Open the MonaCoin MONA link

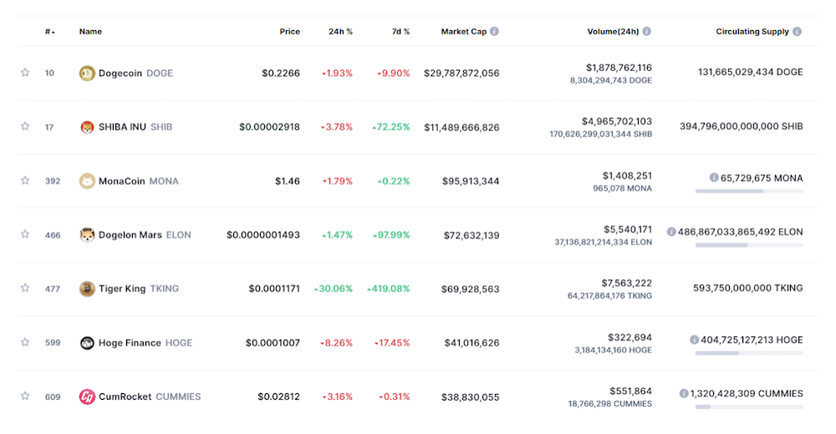click(139, 181)
